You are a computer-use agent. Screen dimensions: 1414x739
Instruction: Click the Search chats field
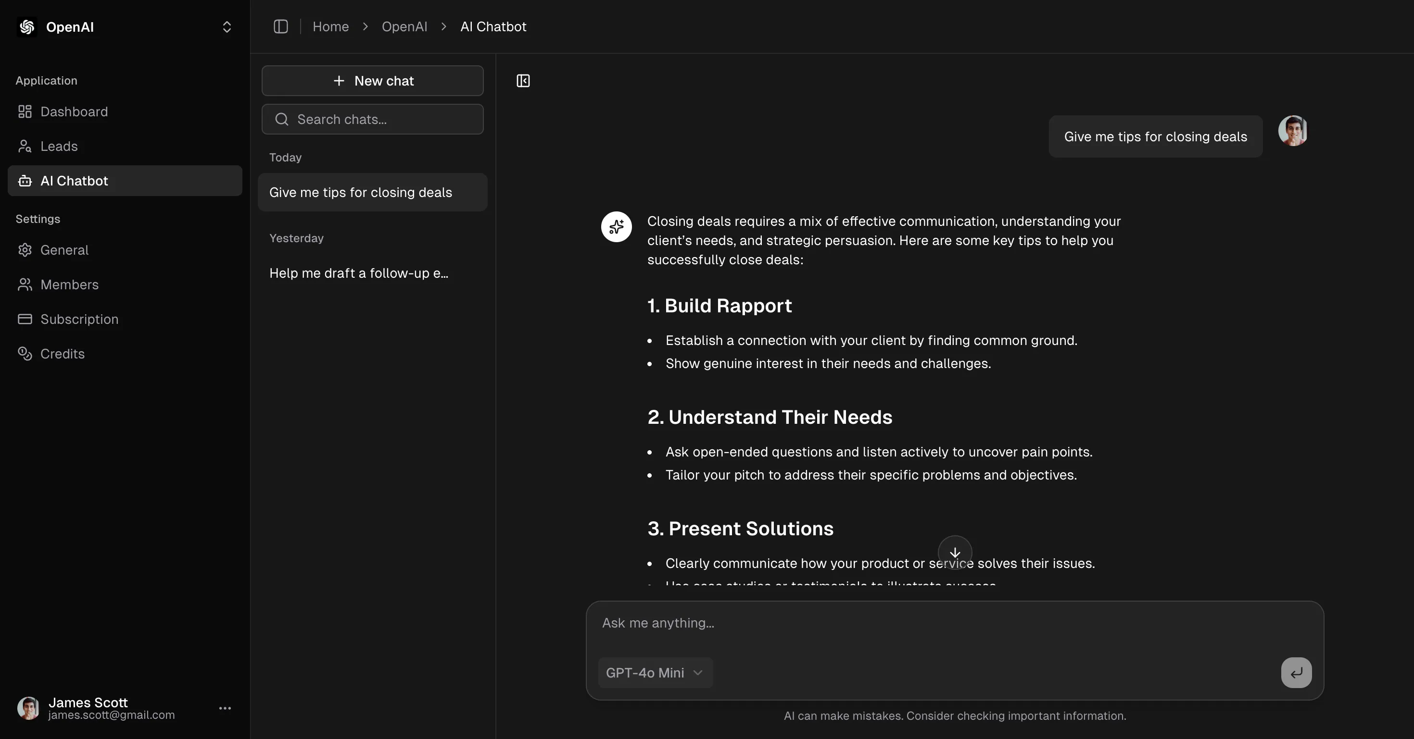click(x=372, y=119)
